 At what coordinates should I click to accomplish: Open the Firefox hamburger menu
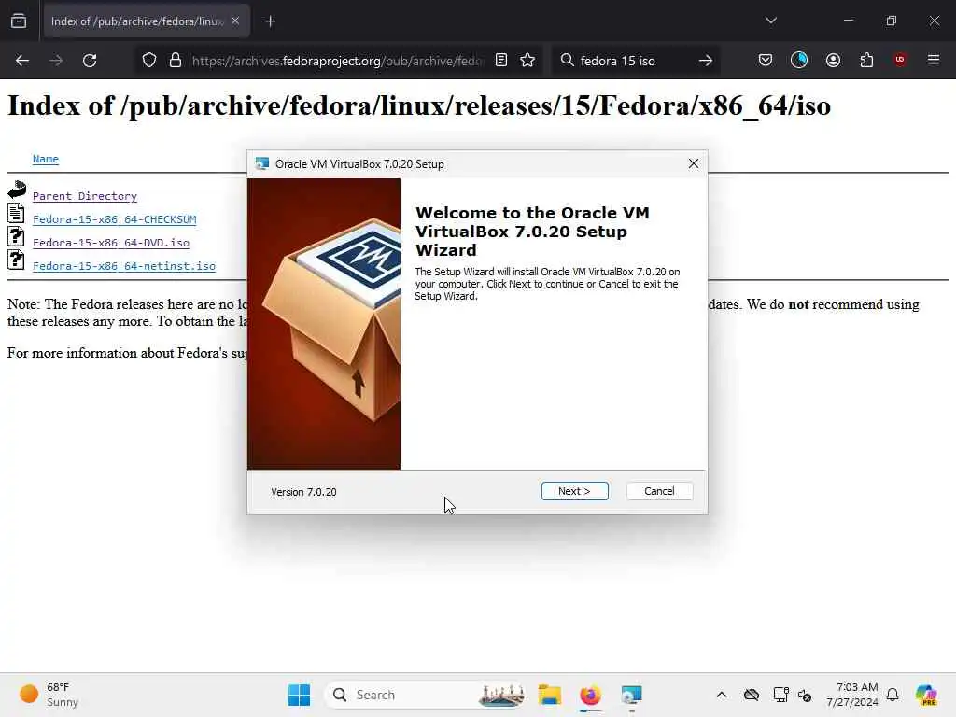pos(934,60)
